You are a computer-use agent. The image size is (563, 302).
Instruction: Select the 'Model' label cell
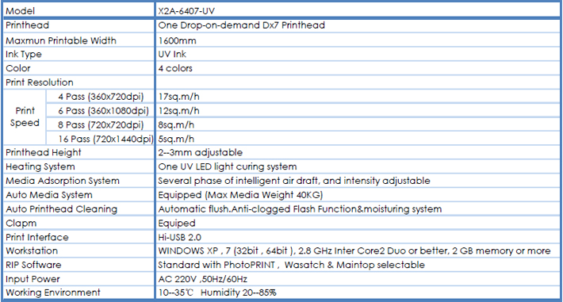point(79,11)
